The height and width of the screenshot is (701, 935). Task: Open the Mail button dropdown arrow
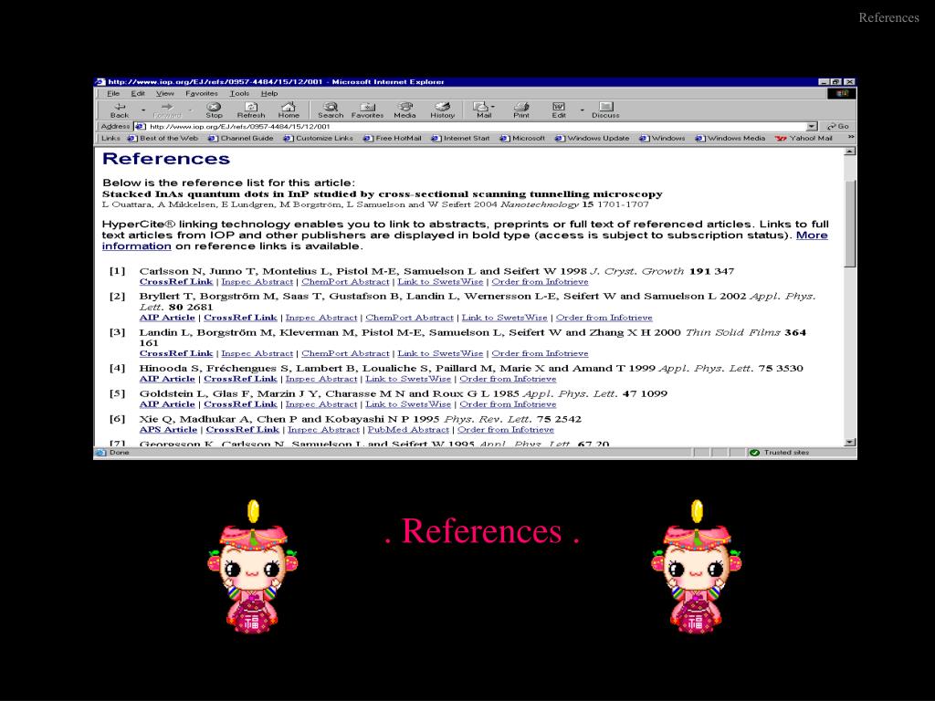coord(493,108)
